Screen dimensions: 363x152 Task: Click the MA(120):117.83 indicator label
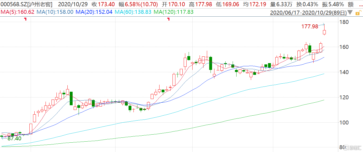point(174,12)
